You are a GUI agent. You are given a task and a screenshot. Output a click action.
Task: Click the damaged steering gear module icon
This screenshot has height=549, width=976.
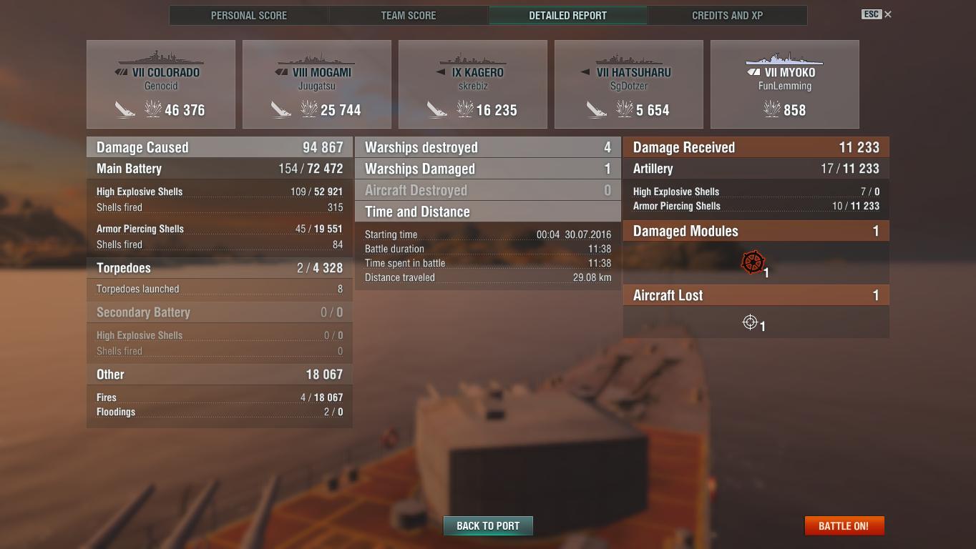pyautogui.click(x=753, y=262)
